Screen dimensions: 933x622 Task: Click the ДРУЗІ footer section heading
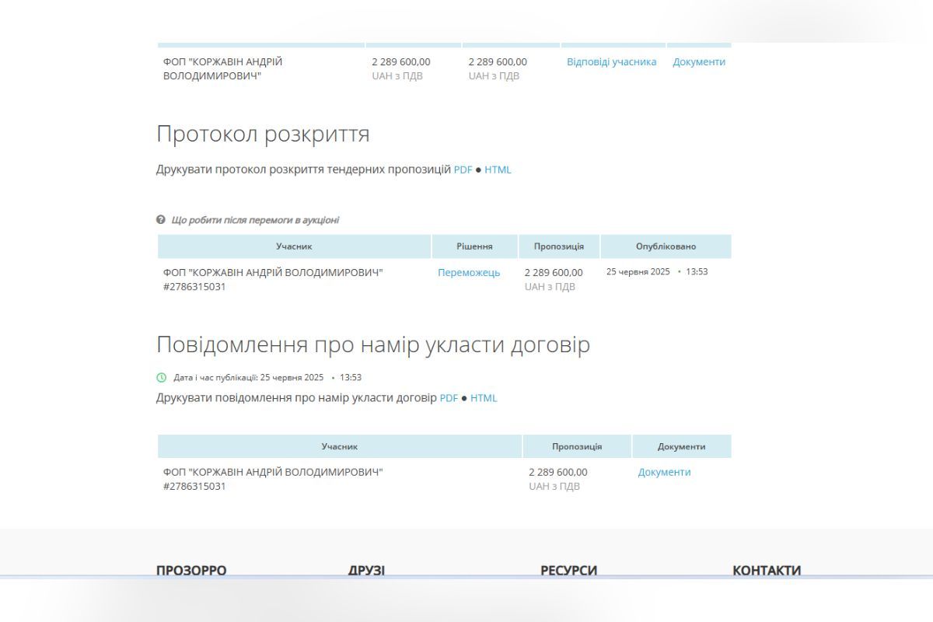[365, 570]
